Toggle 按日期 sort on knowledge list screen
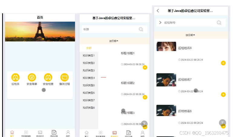The width and height of the screenshot is (233, 137). [114, 41]
